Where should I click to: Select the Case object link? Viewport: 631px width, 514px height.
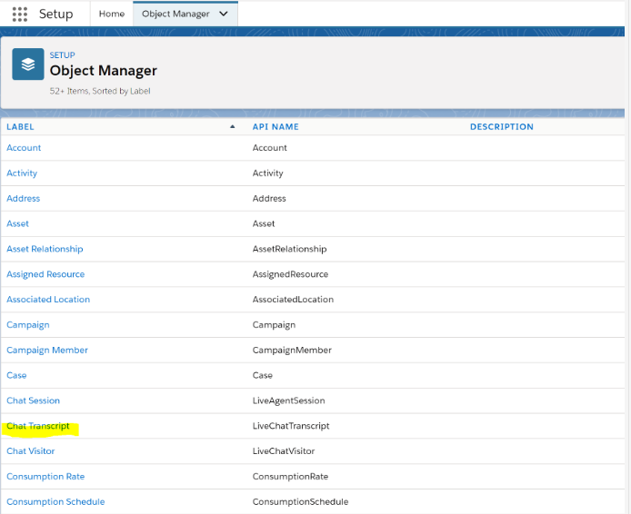coord(16,375)
